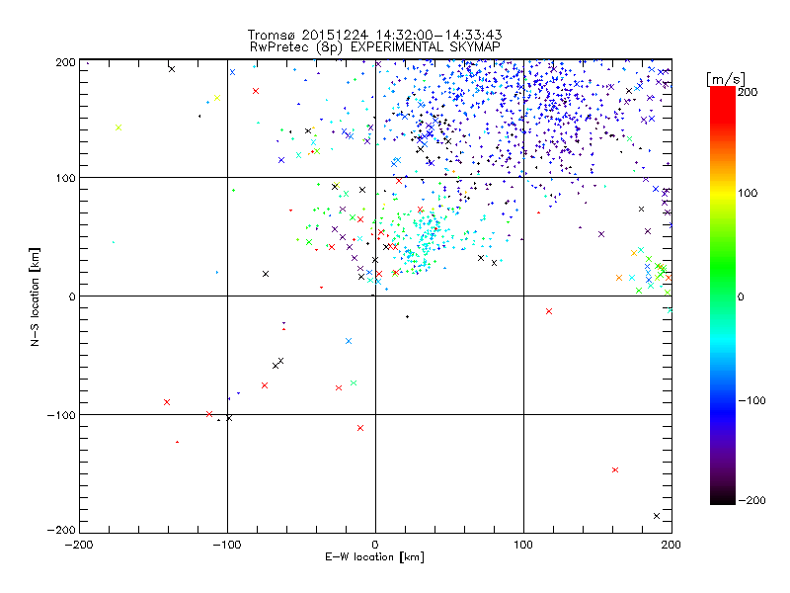Click the N-S axis tick label "200"

(65, 62)
